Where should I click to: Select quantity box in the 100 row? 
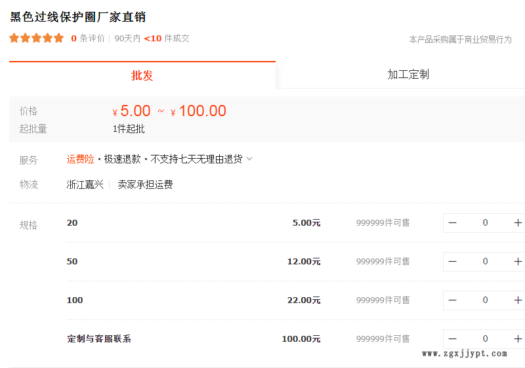[x=485, y=300]
